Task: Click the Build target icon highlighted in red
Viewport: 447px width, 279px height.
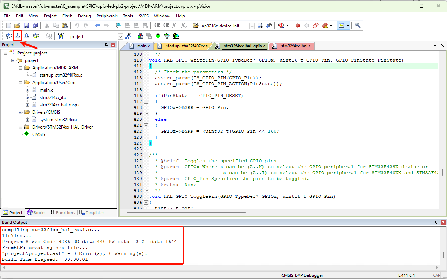Action: point(17,36)
